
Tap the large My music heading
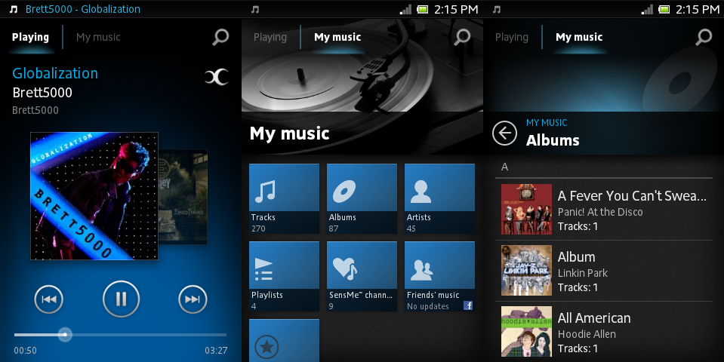coord(289,133)
